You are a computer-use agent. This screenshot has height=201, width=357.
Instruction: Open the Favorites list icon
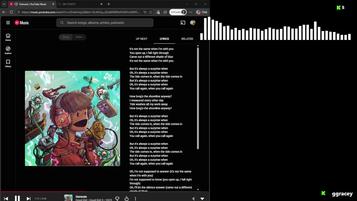tap(165, 12)
